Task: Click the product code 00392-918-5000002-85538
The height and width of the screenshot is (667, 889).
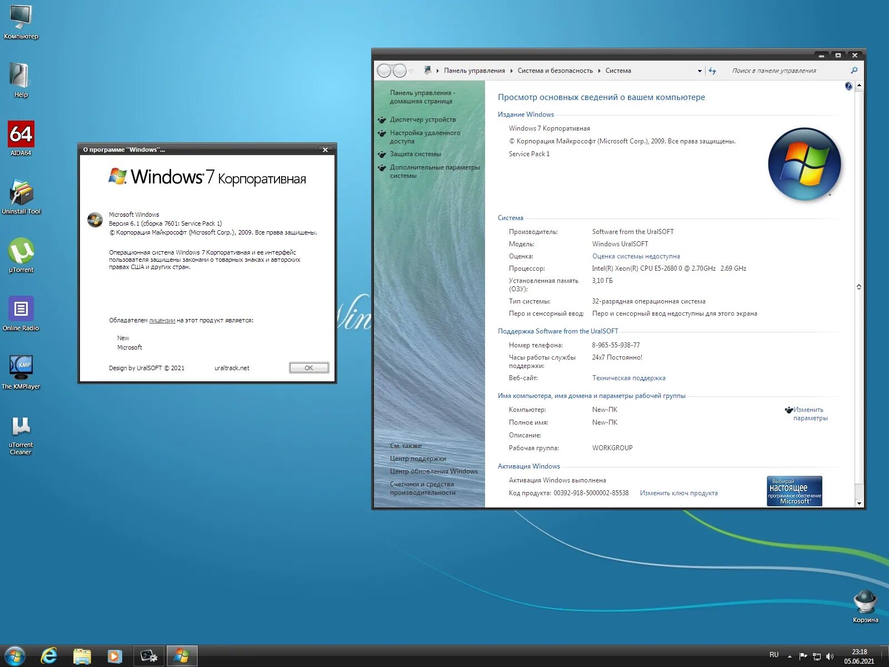Action: coord(591,493)
